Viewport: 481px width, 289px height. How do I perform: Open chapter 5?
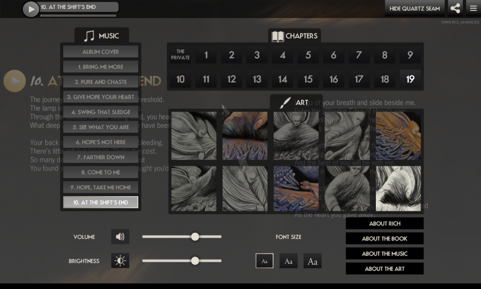pyautogui.click(x=308, y=54)
